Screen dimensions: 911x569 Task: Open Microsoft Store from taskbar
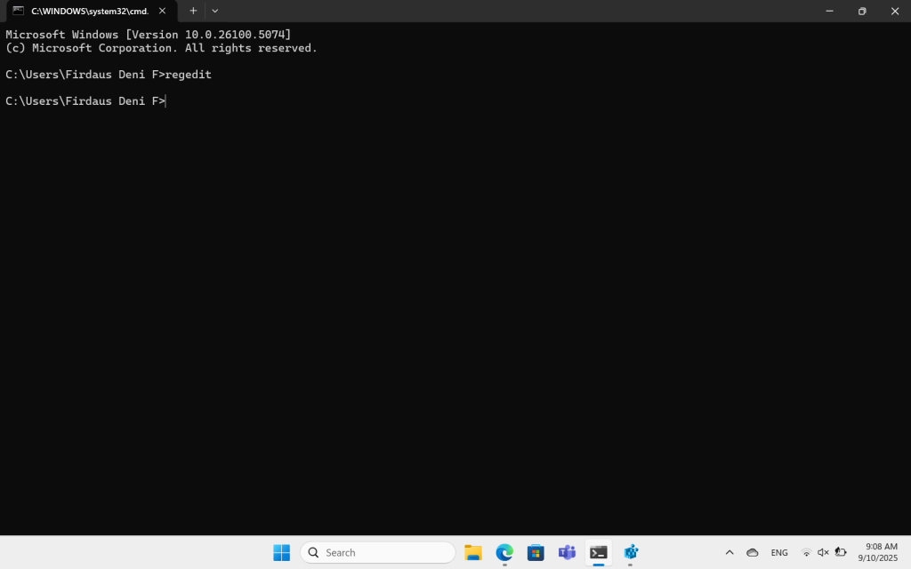click(x=536, y=553)
